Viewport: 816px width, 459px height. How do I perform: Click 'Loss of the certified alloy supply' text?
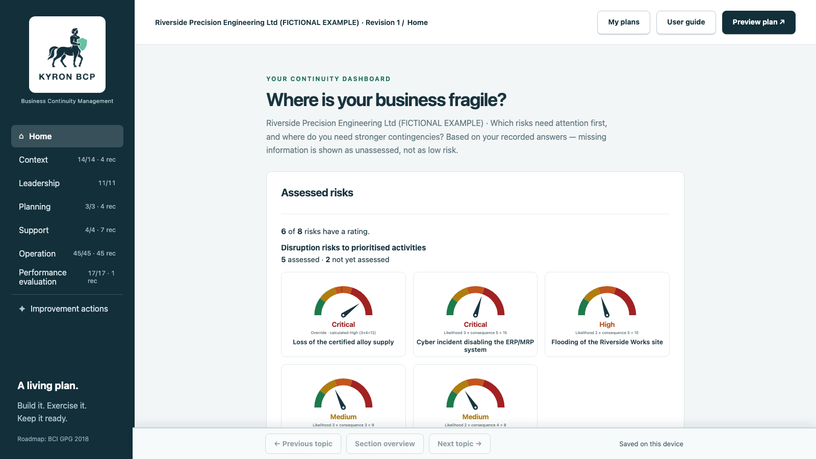(343, 342)
